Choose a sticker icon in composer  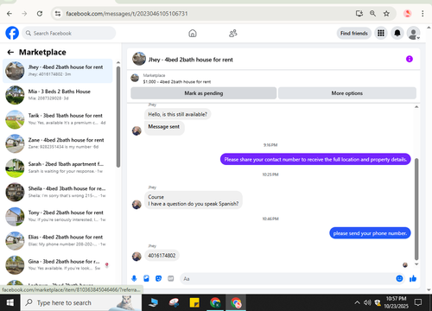158,278
